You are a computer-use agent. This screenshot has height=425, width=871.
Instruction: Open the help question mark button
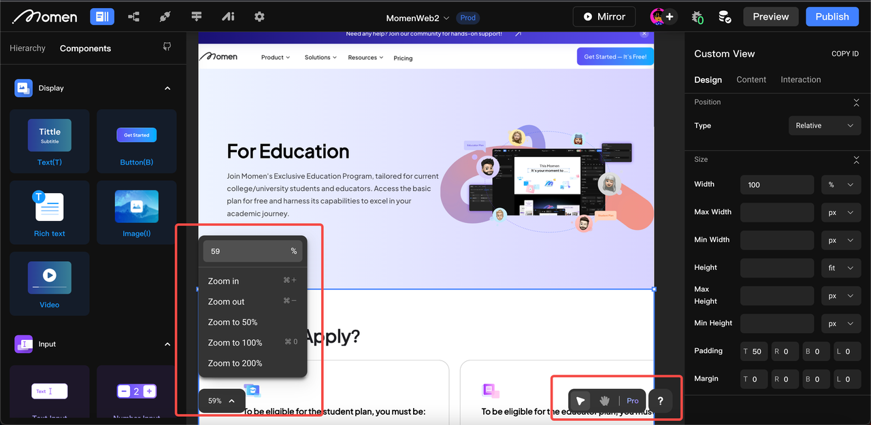coord(660,401)
